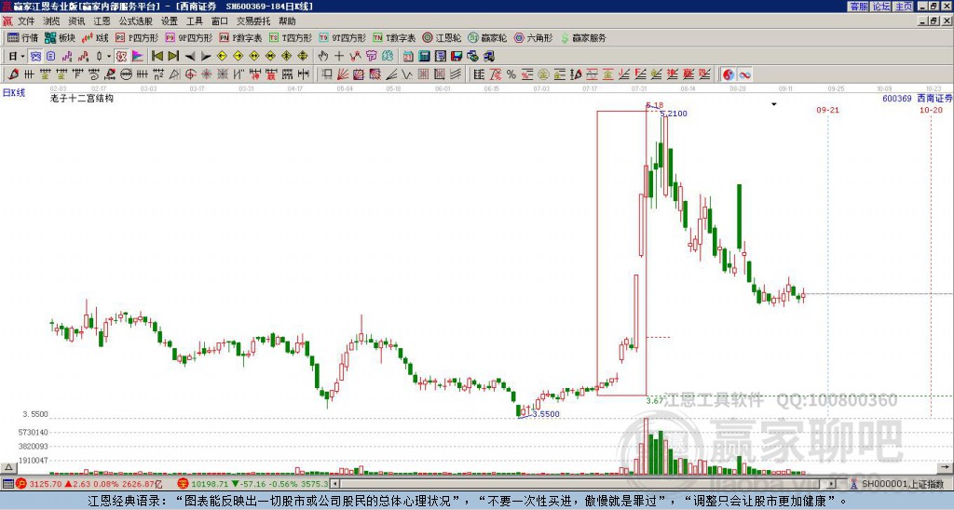The width and height of the screenshot is (954, 510).
Task: Select the gold 金 circle tool
Action: coord(543,74)
